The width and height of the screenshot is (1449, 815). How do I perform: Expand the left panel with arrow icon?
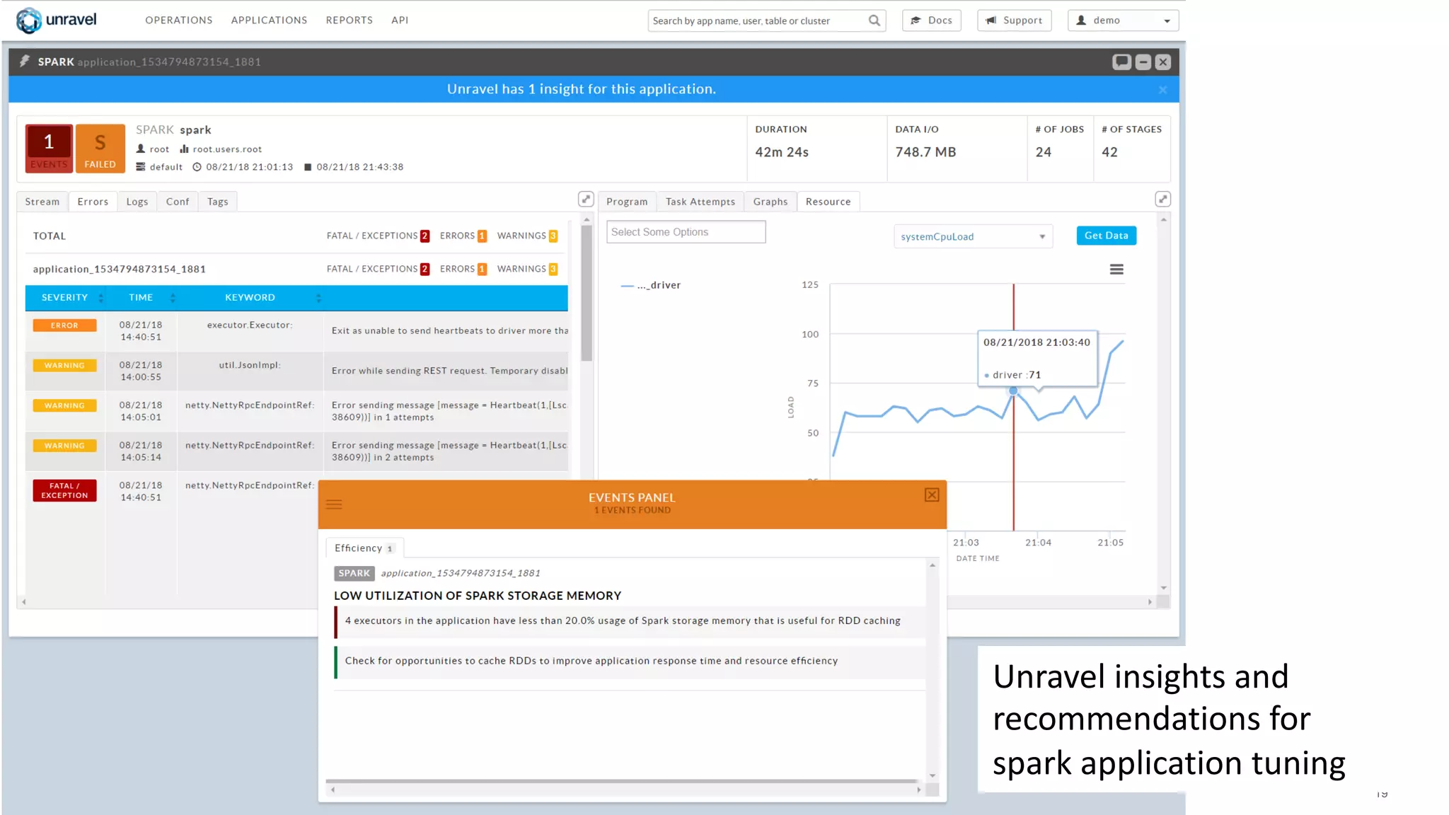click(x=586, y=200)
